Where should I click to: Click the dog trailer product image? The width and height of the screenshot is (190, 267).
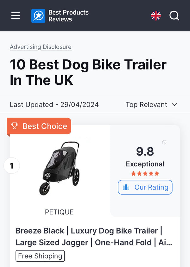(x=60, y=168)
